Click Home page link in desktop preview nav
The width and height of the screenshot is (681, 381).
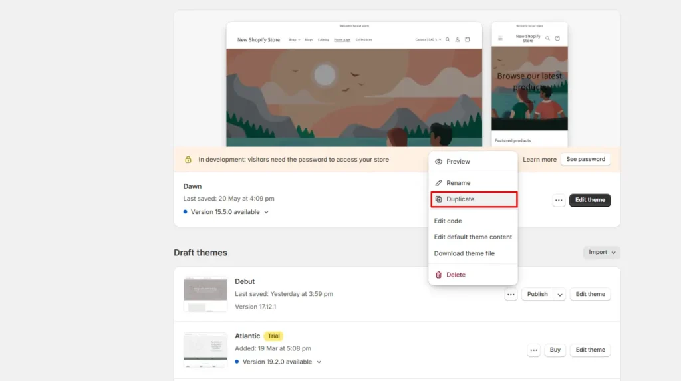[x=342, y=39]
